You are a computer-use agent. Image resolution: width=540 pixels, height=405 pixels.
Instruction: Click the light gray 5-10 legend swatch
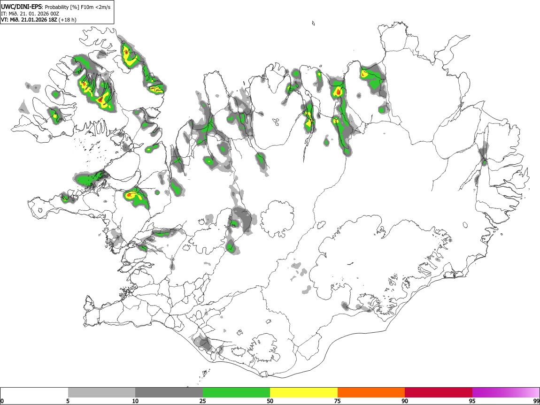coord(101,393)
